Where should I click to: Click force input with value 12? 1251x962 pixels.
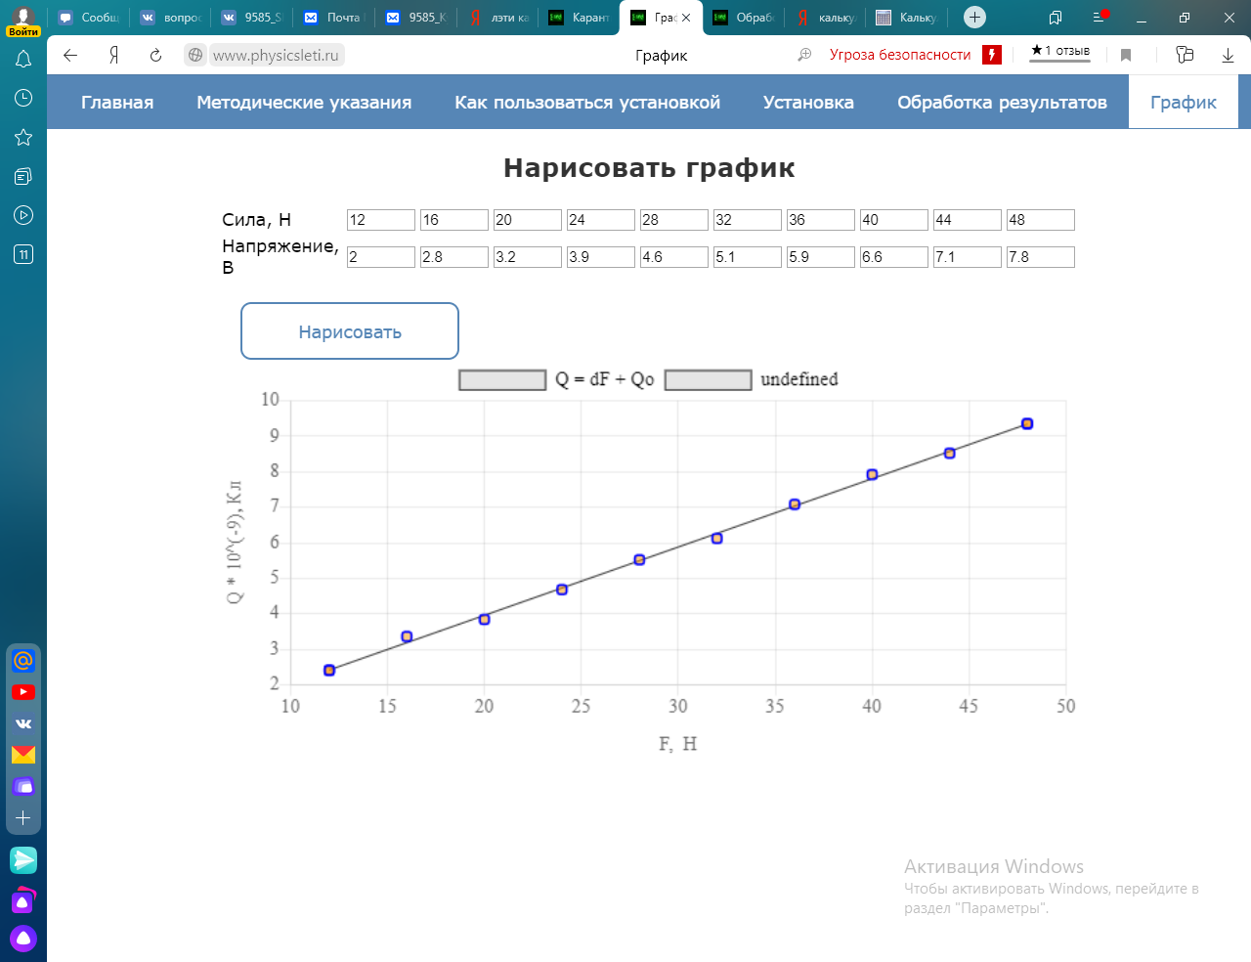tap(381, 220)
